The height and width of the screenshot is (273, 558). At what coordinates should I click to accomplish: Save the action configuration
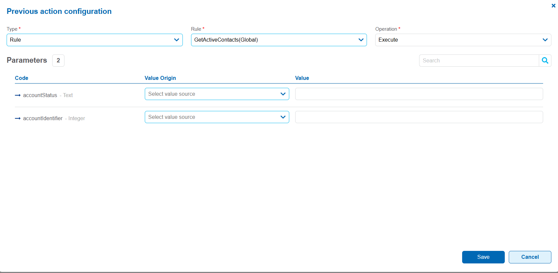coord(483,257)
